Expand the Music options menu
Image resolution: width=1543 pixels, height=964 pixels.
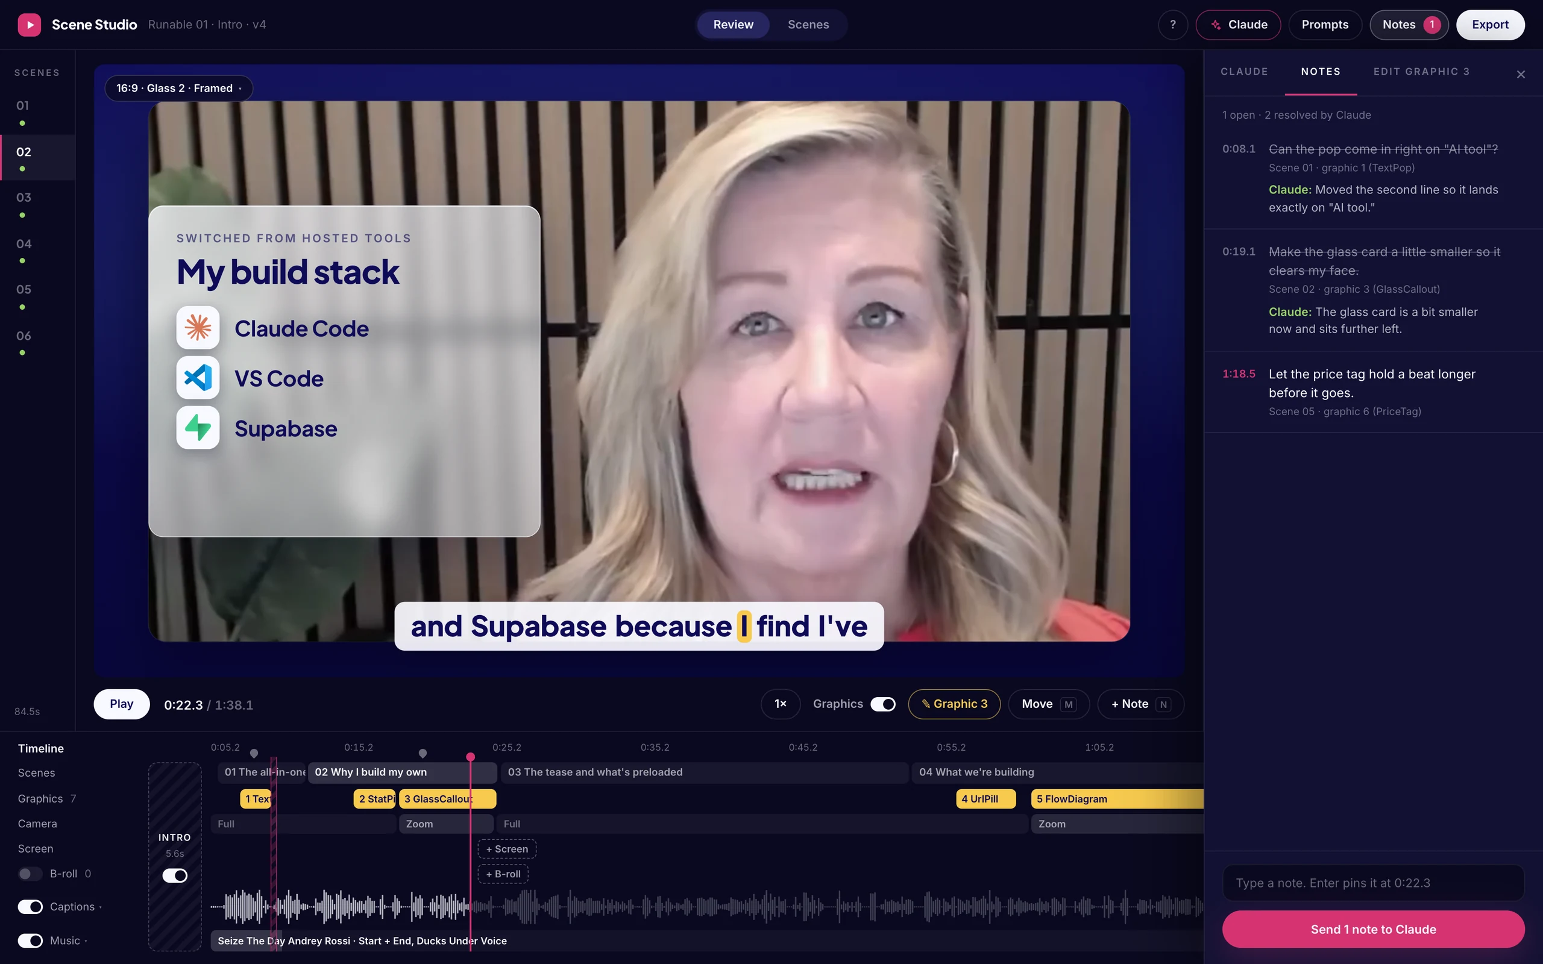click(x=86, y=941)
